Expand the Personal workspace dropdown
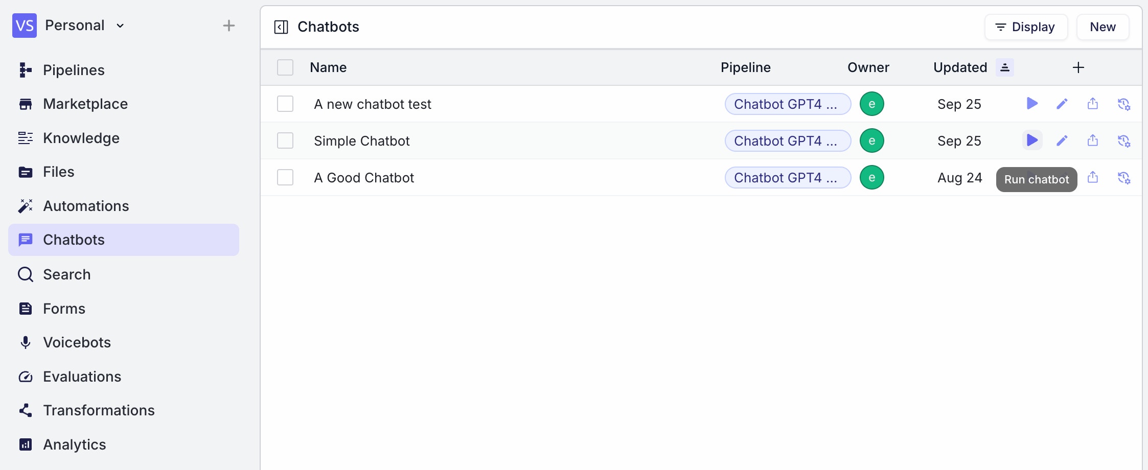 coord(121,26)
